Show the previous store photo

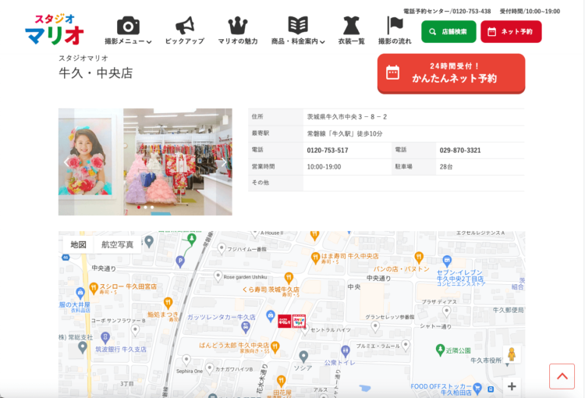(66, 162)
